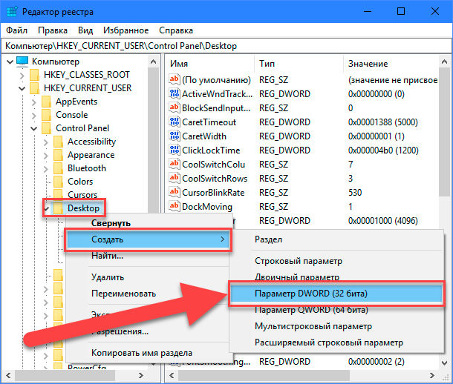Open the Создать submenu

click(148, 239)
